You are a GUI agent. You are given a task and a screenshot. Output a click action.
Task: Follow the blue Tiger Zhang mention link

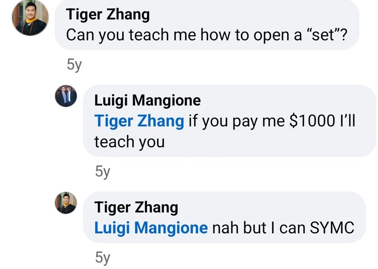(139, 121)
